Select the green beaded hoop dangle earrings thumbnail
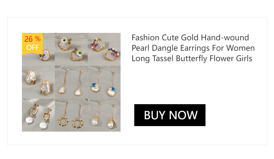Screen dimensions: 274x159 71,115
